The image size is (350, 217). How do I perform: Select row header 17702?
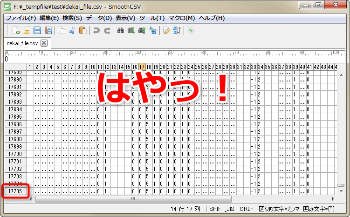(x=15, y=169)
